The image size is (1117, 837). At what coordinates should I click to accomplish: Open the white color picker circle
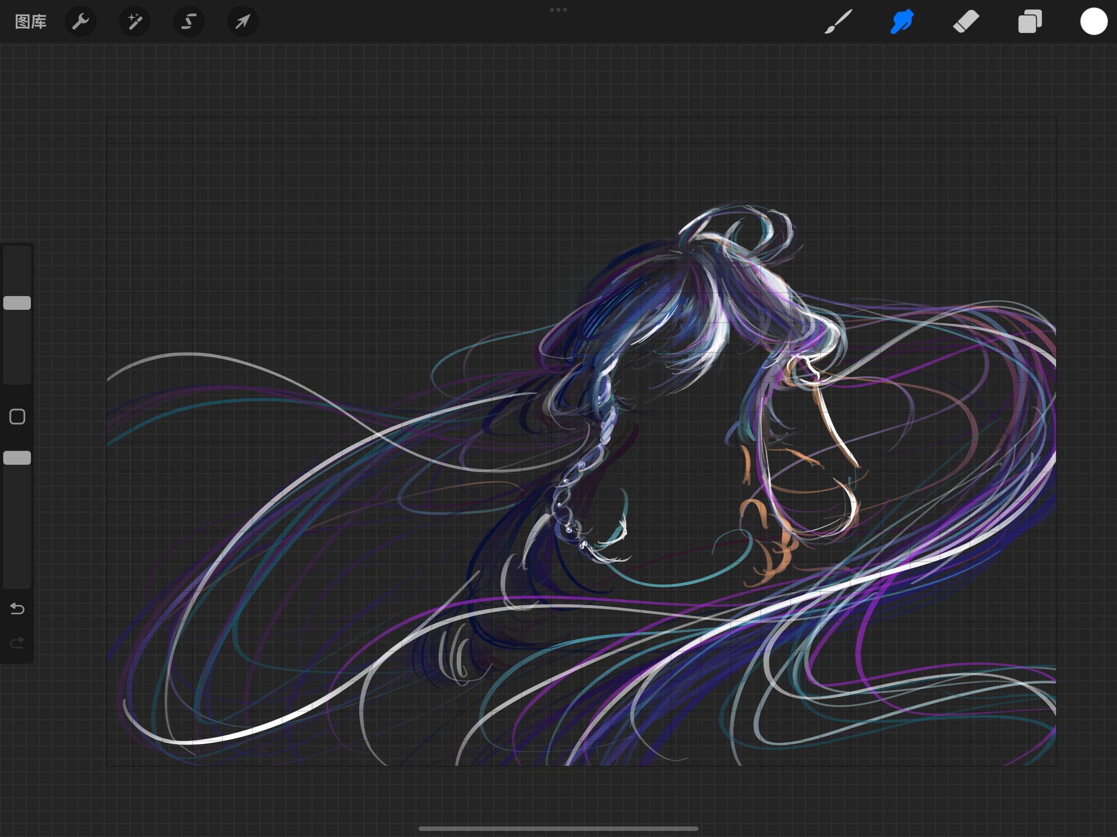click(1094, 21)
